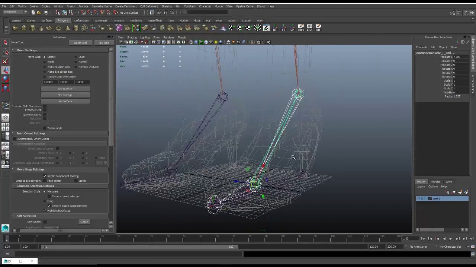Screen dimensions: 476x267
Task: Select the arrow Select tool in the toolbox
Action: point(5,42)
